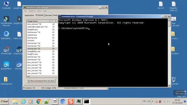The image size is (187, 105).
Task: Open the Snagit taskbar icon
Action: point(71,101)
